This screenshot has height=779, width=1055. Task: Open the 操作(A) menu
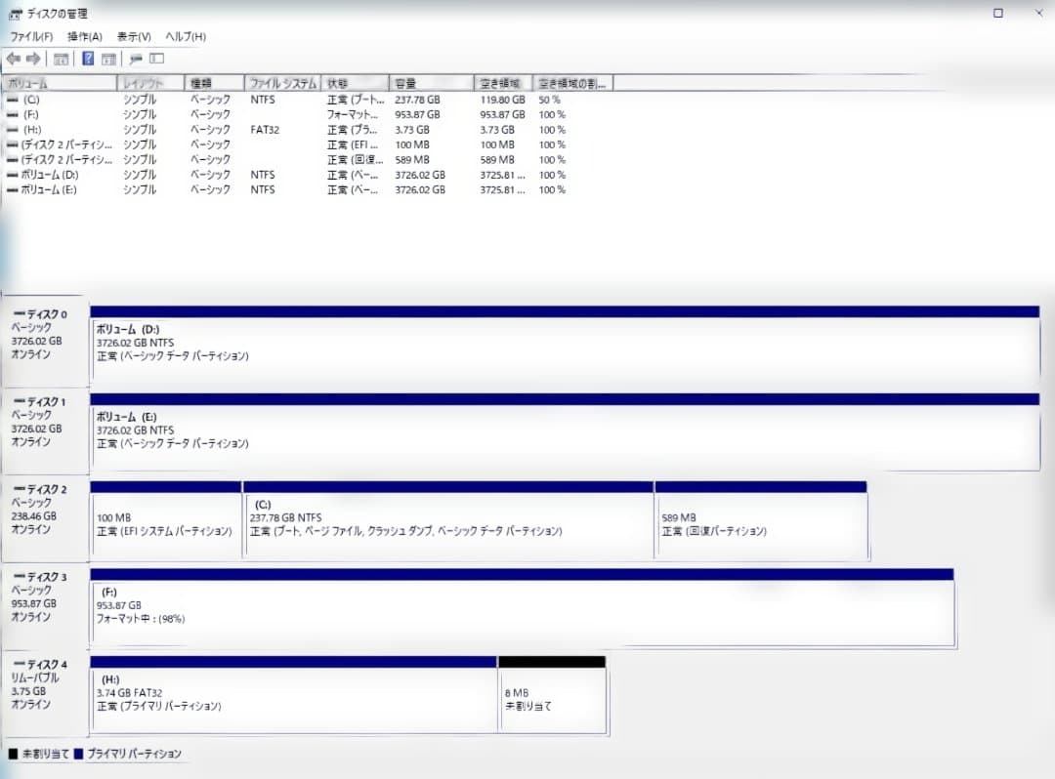coord(86,36)
